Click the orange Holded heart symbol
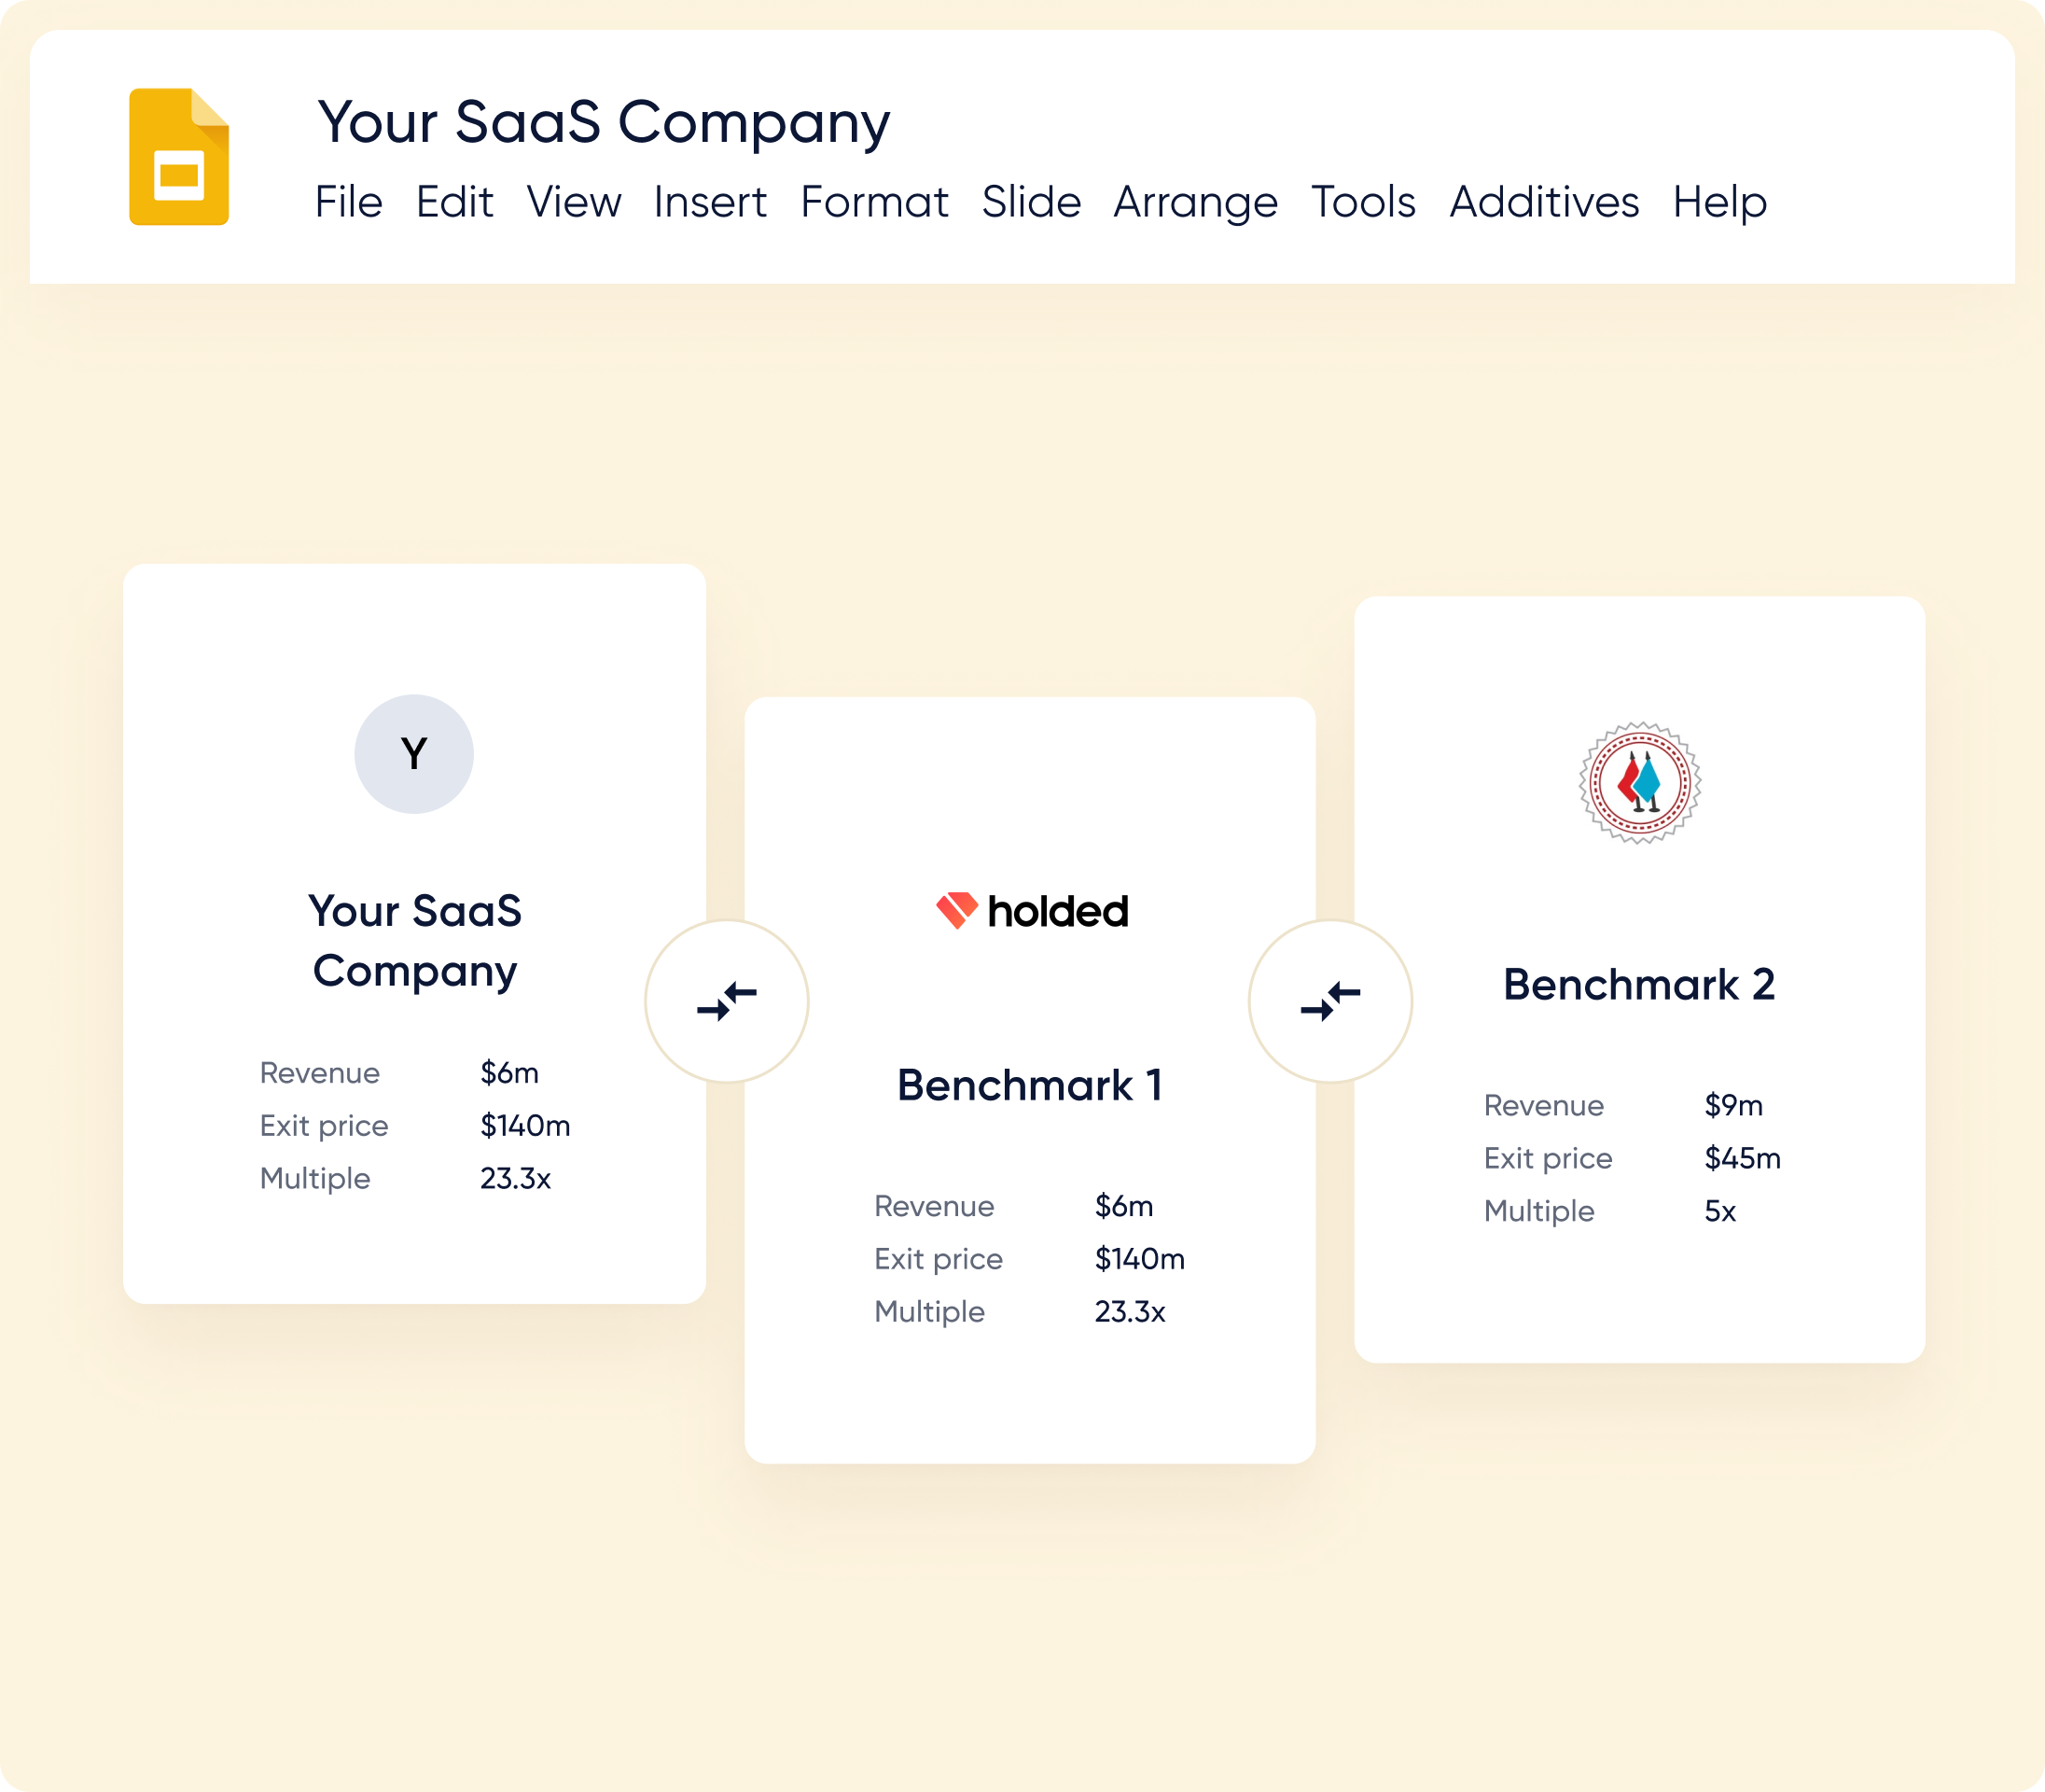The height and width of the screenshot is (1792, 2045). click(x=956, y=908)
